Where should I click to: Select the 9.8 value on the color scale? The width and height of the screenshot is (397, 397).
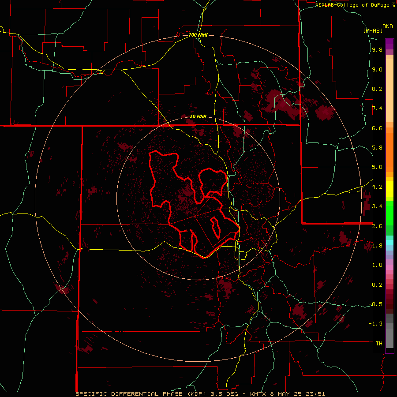pyautogui.click(x=377, y=50)
